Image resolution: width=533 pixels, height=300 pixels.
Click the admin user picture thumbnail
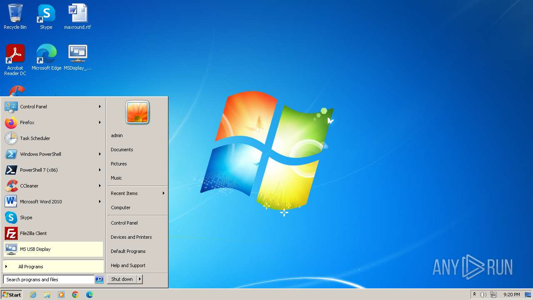(x=137, y=112)
